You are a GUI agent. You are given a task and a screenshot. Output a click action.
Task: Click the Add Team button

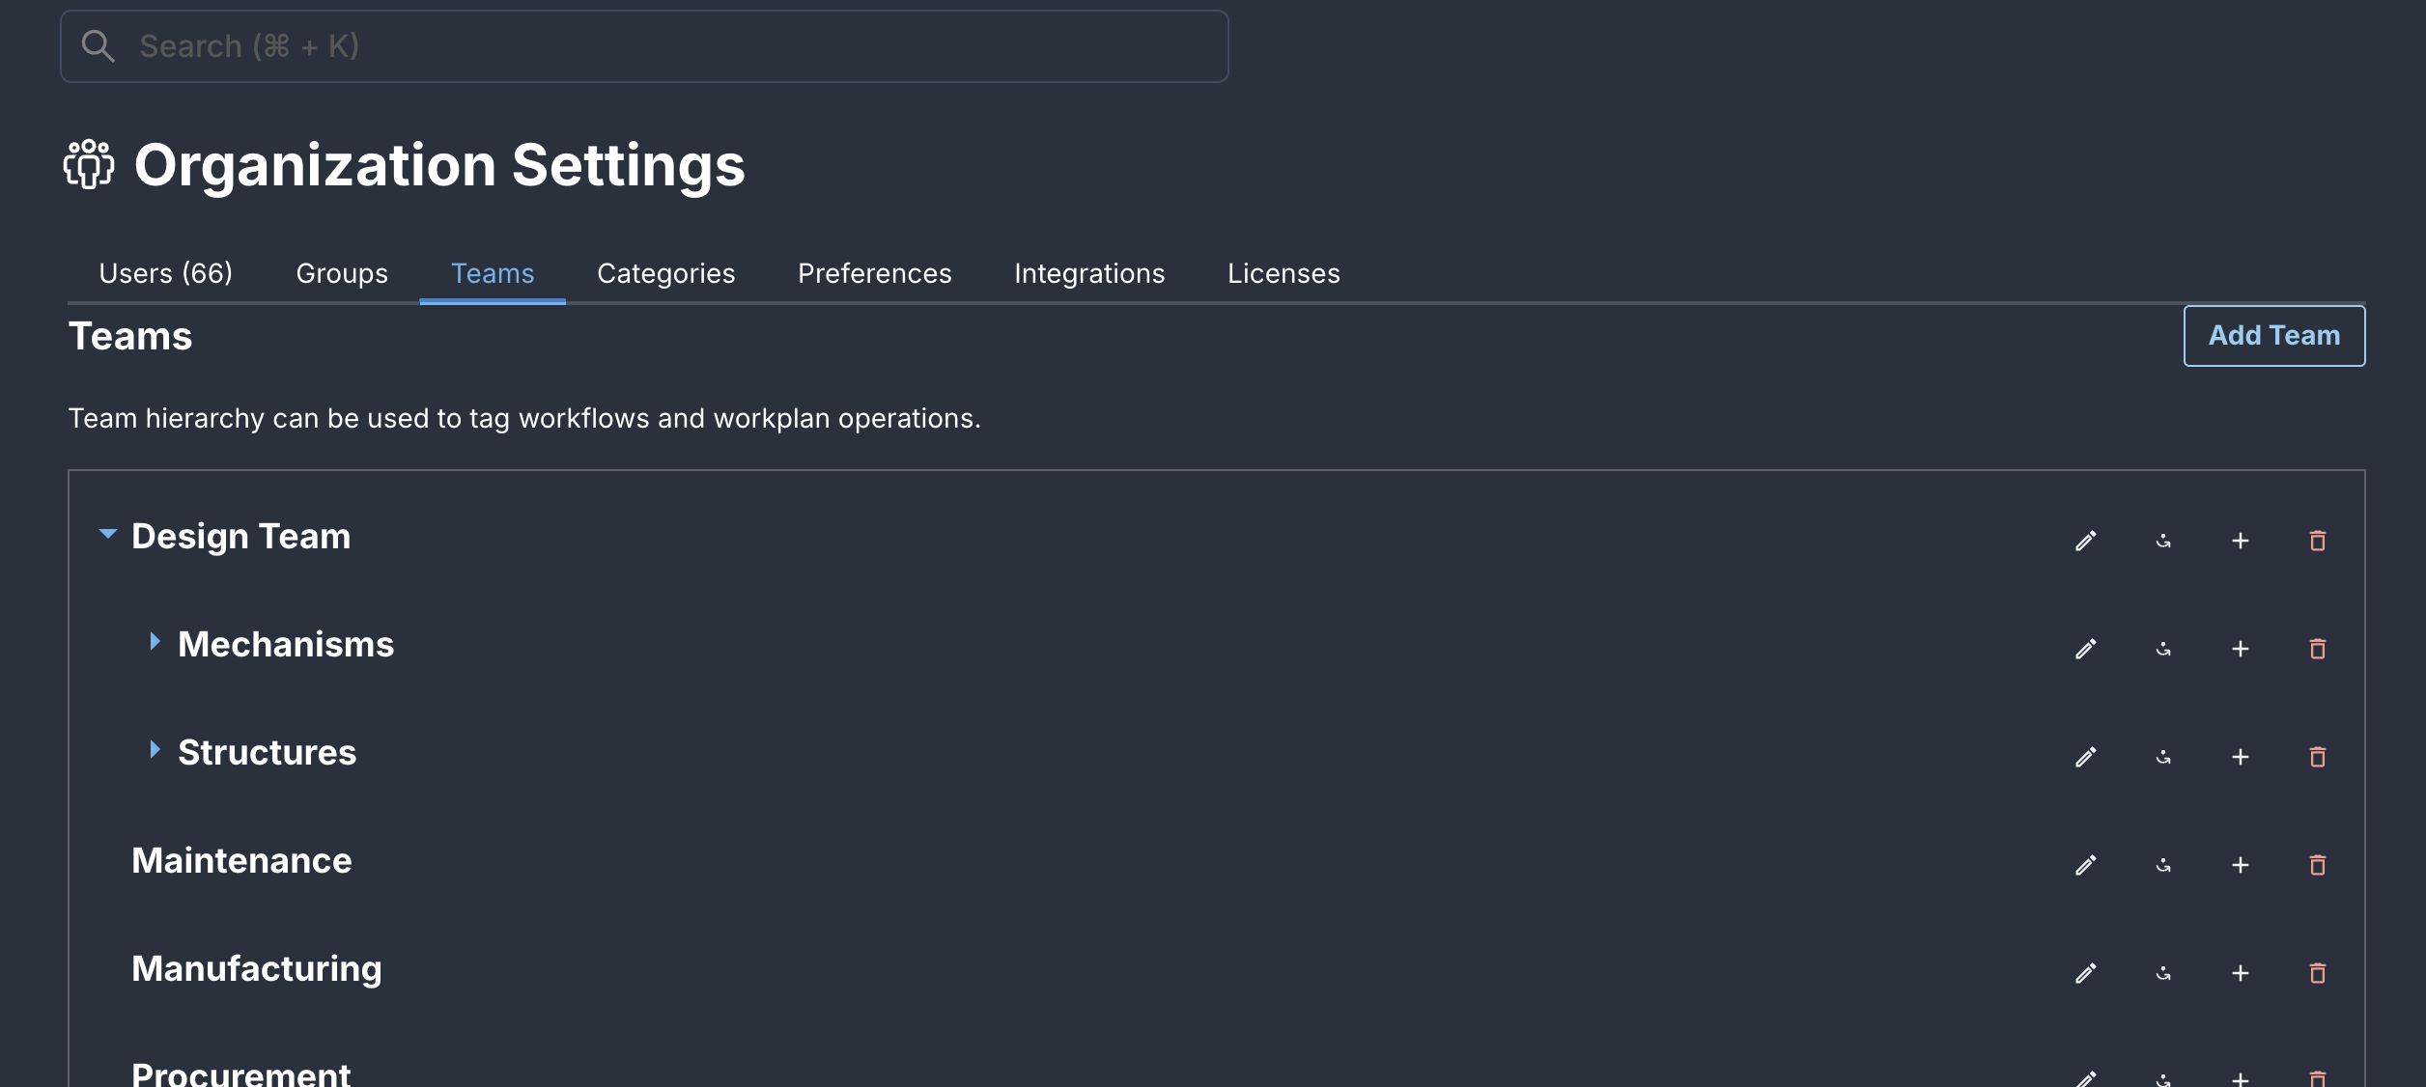pos(2273,335)
